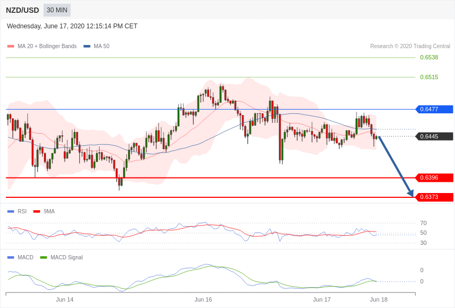
Task: Click the MACD Signal green legend swatch
Action: tap(43, 258)
